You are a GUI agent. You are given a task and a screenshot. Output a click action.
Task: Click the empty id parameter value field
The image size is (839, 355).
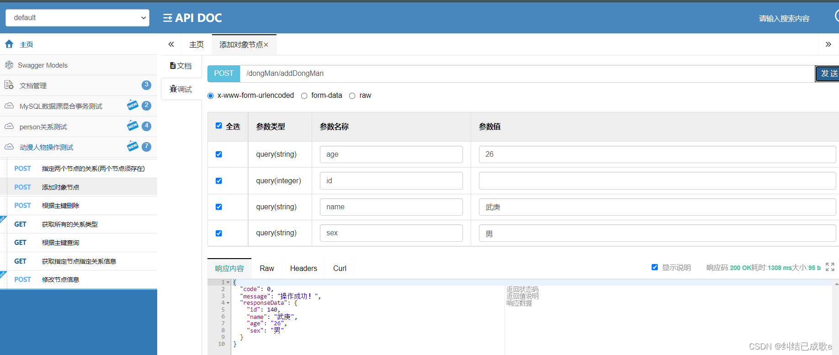click(x=657, y=181)
